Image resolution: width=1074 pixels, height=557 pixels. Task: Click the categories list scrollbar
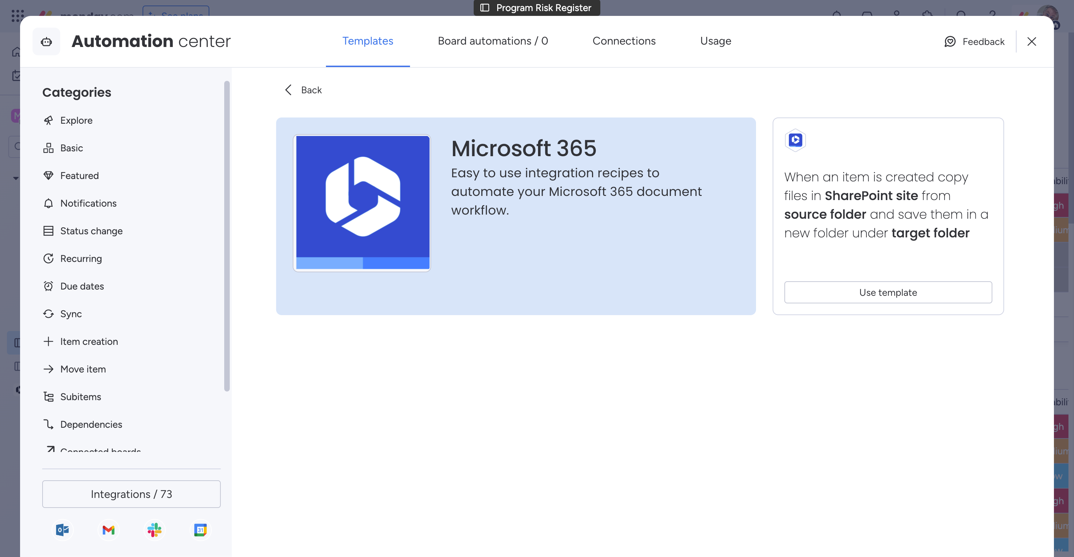[227, 236]
